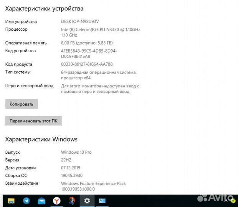Select the product code 00330-80127-61664-AA788
The width and height of the screenshot is (238, 207).
(x=87, y=64)
